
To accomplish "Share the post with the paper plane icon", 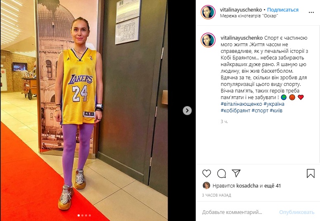I will (x=236, y=173).
